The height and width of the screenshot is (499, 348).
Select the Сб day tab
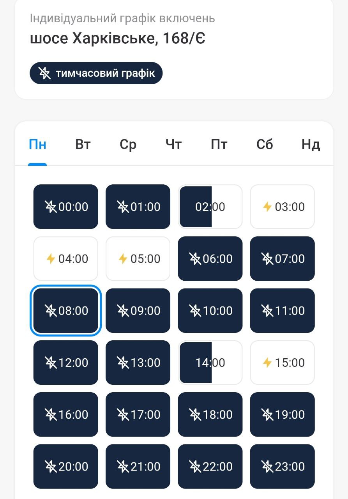(265, 145)
